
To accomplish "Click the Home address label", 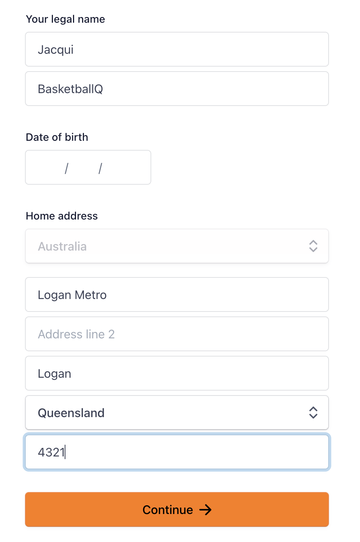I will click(62, 216).
